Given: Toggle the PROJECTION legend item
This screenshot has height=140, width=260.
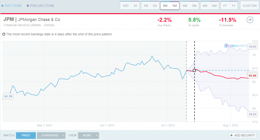Looking at the screenshot, I should tap(40, 6).
